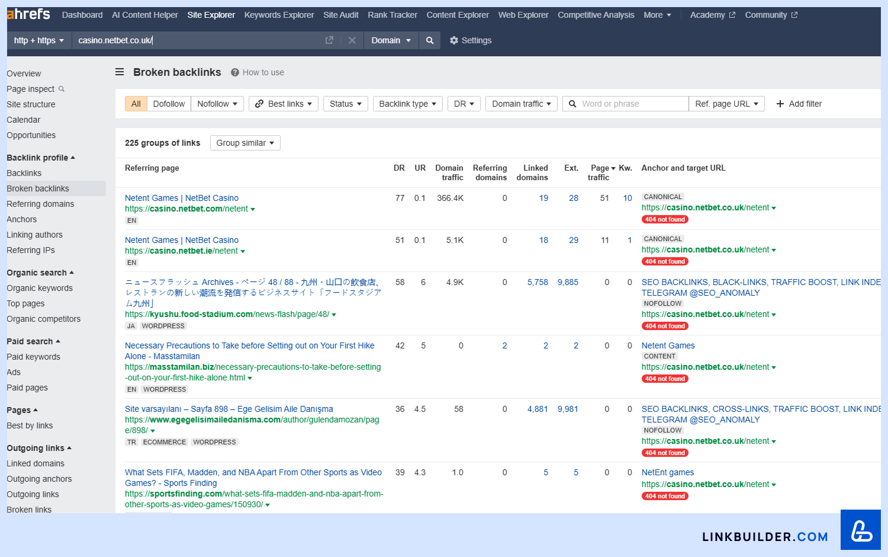Viewport: 888px width, 557px height.
Task: Open Referring domains in the sidebar
Action: (x=40, y=204)
